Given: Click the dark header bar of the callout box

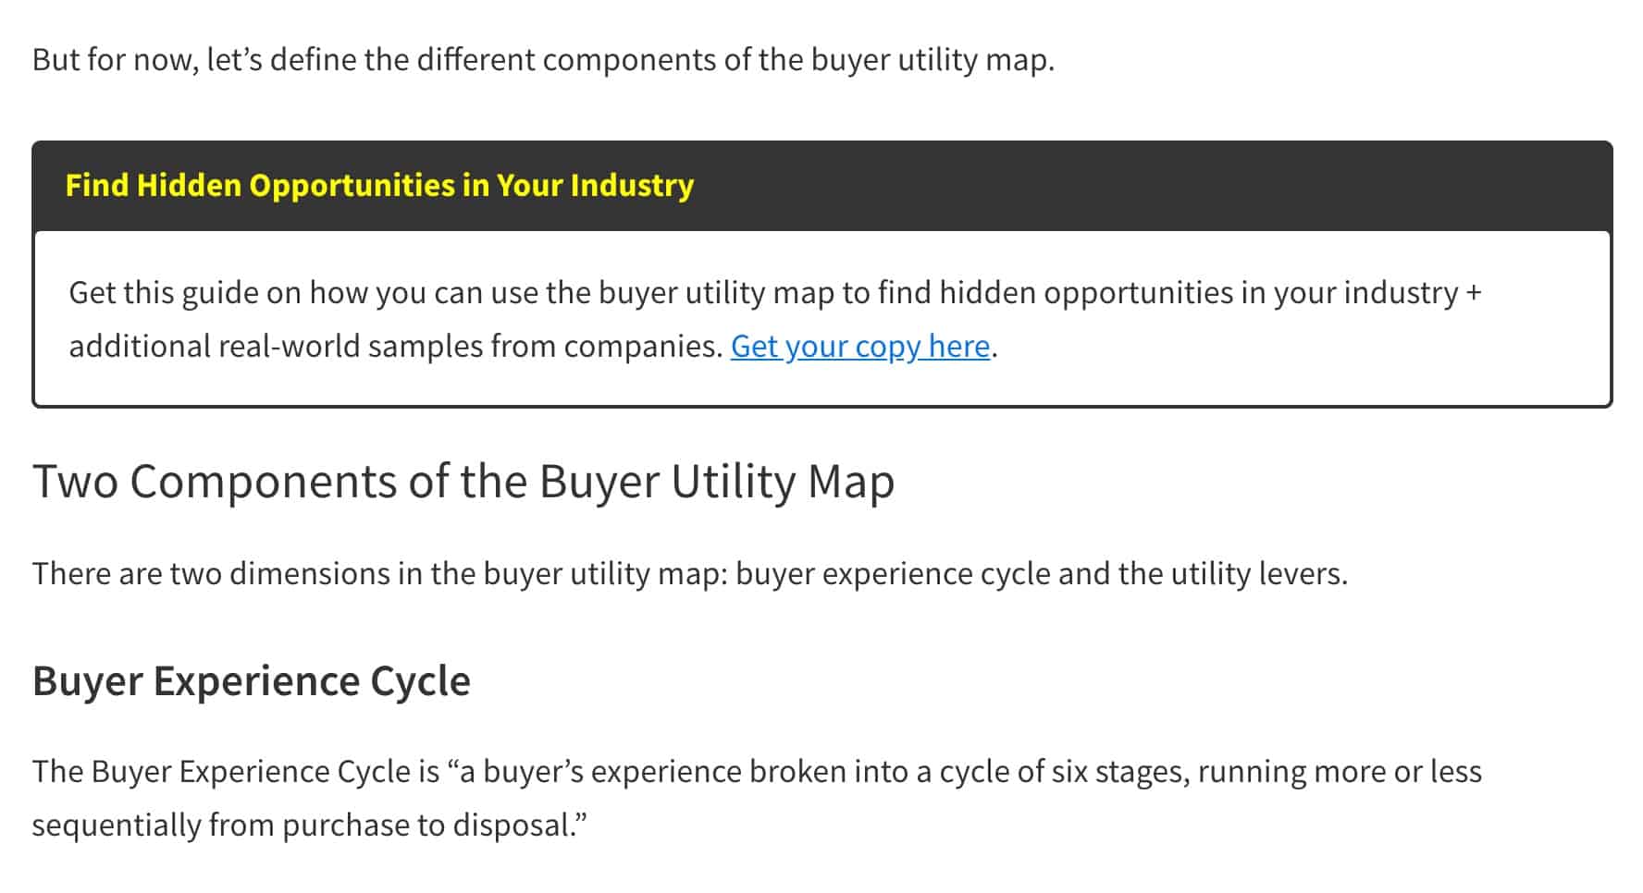Looking at the screenshot, I should (822, 186).
